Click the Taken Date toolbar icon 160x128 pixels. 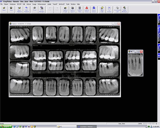pos(102,10)
